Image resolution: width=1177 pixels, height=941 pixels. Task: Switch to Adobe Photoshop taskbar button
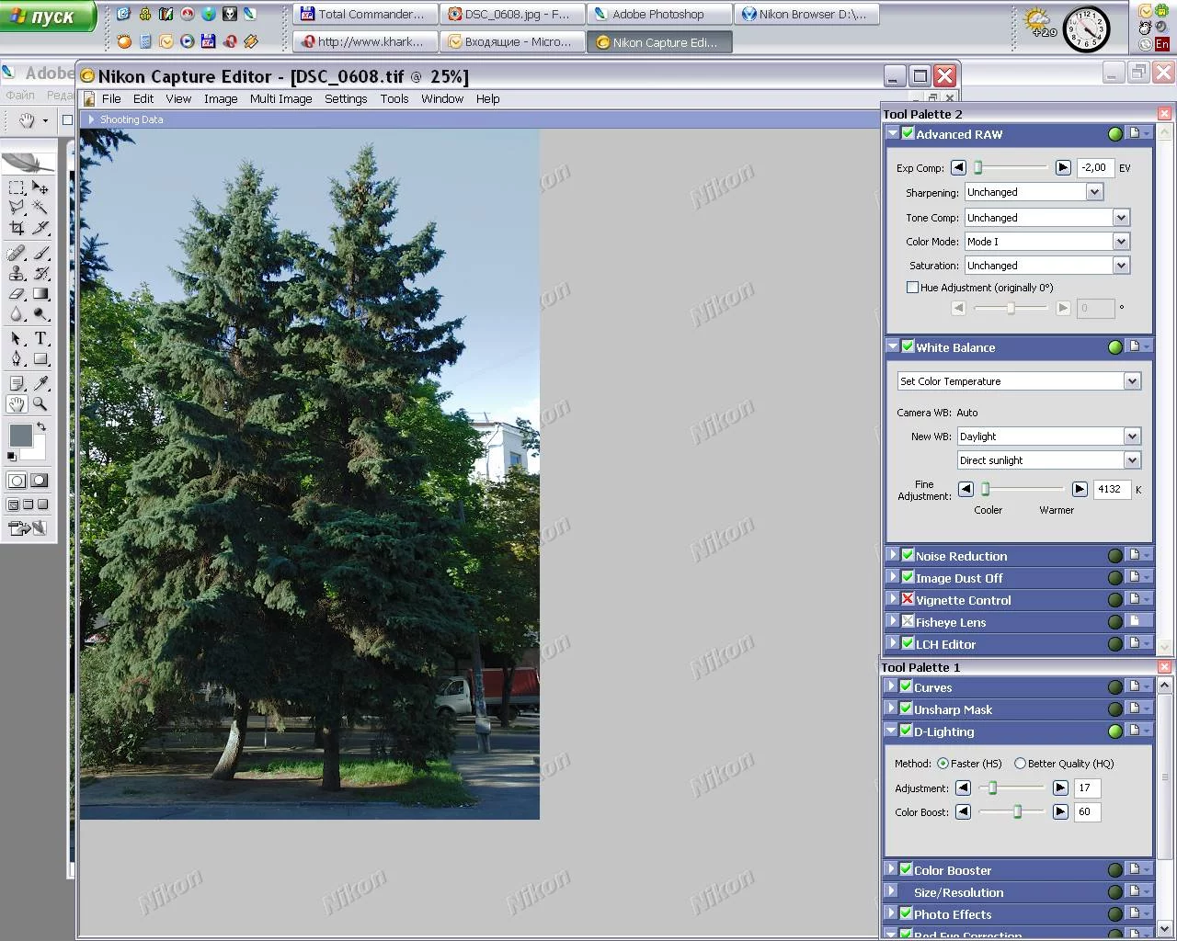coord(658,15)
